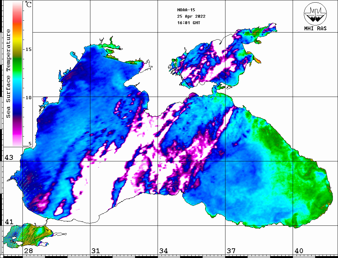
Task: Click the '5' mark on temperature scale
Action: click(30, 144)
